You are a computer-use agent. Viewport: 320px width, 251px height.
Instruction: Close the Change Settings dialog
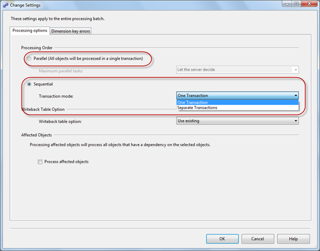click(309, 4)
